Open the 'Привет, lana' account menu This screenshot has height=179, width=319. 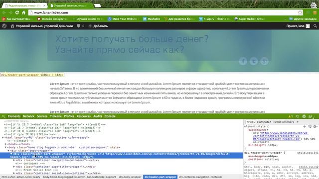(298, 26)
